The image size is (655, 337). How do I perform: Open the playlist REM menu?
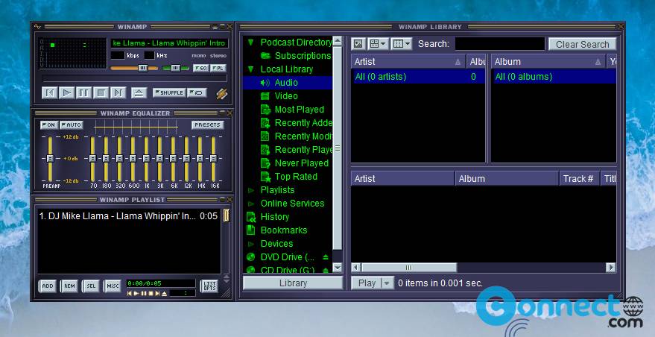(x=69, y=286)
